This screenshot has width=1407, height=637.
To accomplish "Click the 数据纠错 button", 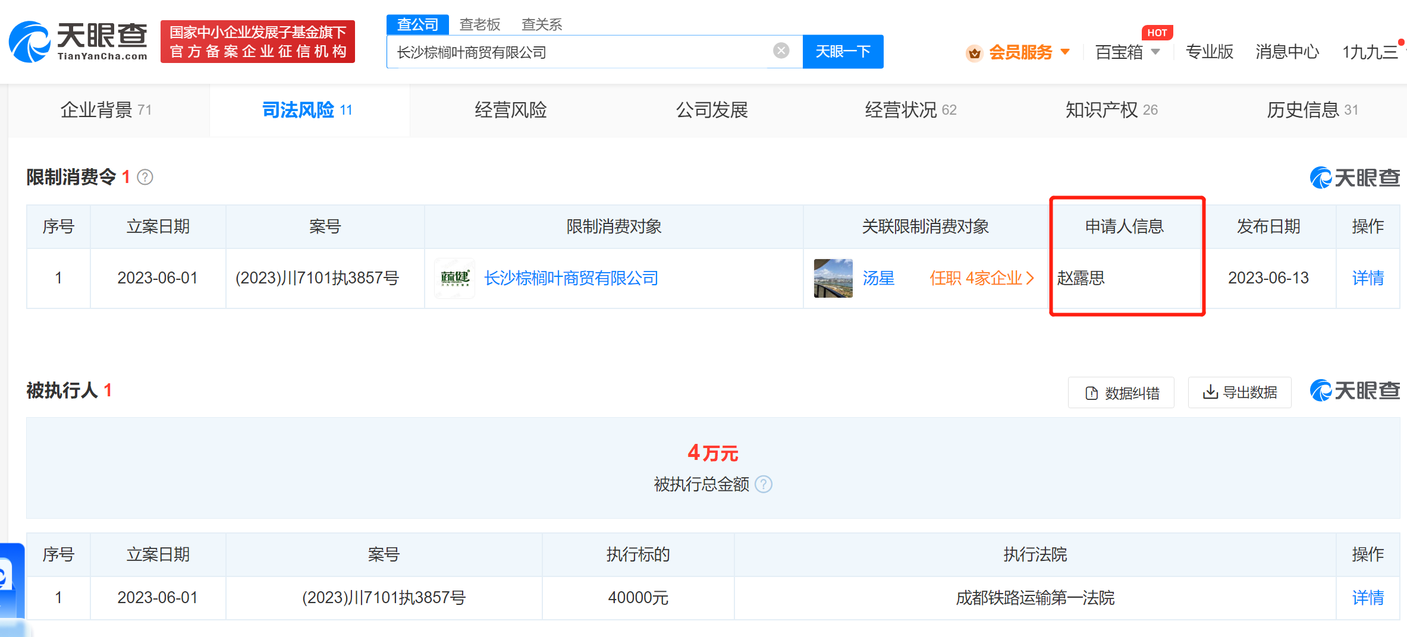I will 1122,393.
